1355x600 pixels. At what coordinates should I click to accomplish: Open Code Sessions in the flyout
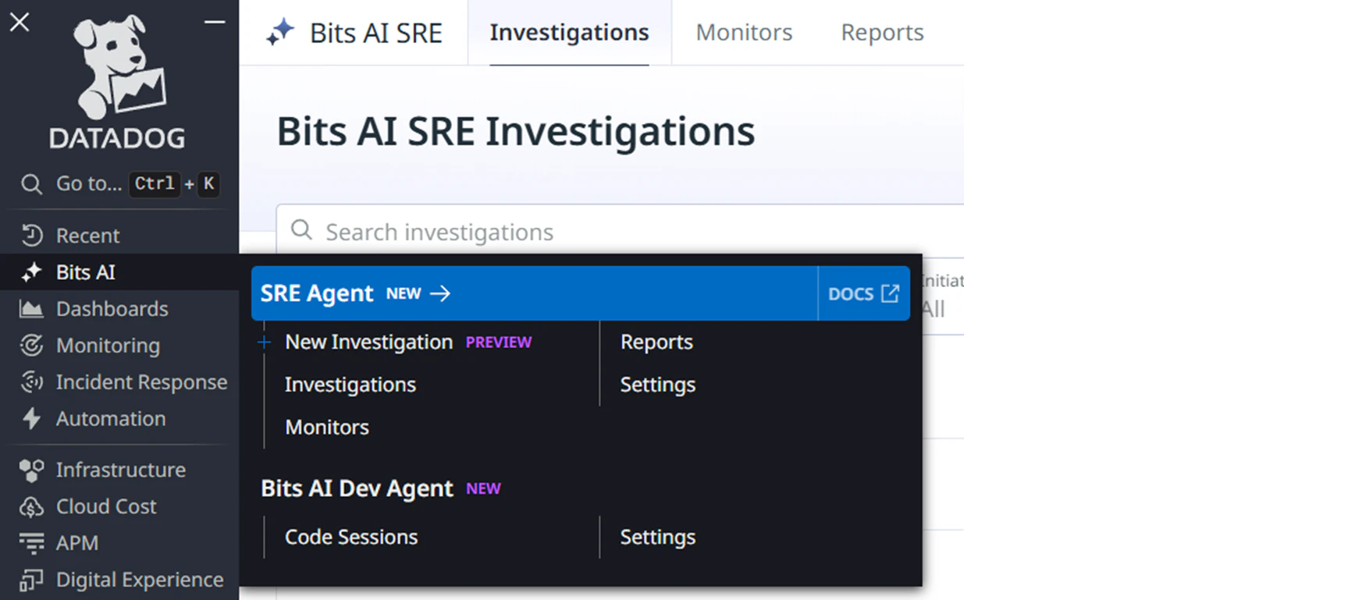coord(351,537)
